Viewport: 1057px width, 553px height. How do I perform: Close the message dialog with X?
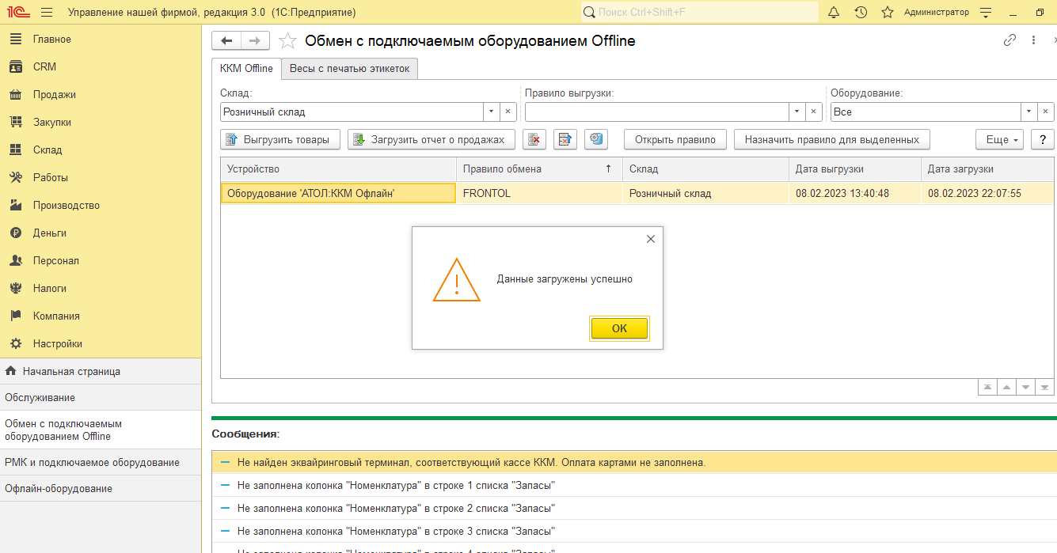pos(651,239)
